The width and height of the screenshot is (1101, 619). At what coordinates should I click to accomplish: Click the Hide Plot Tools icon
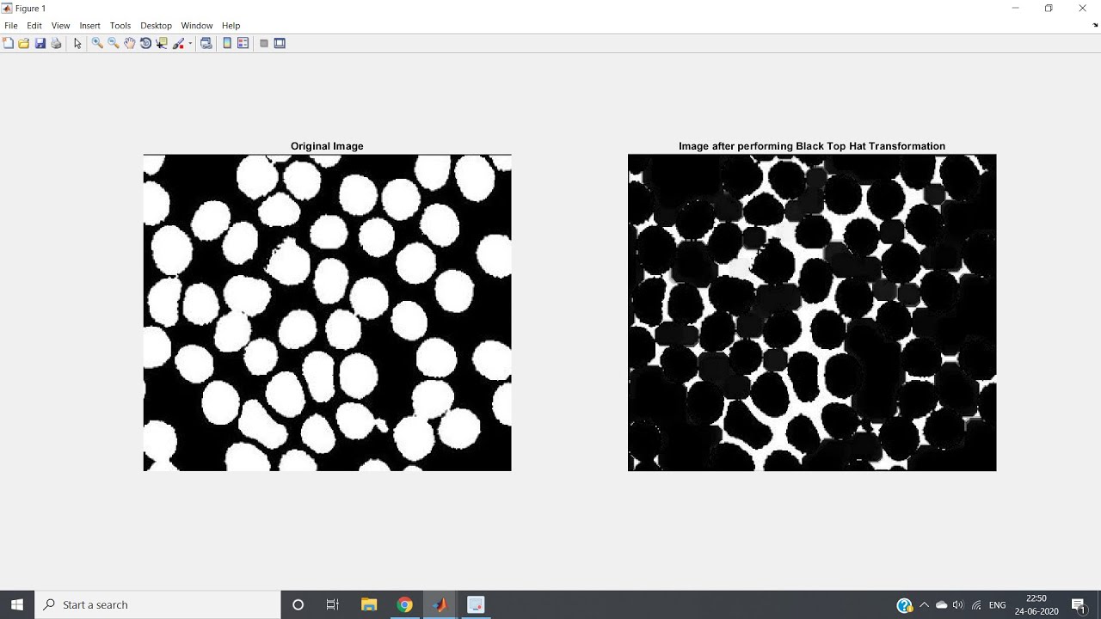tap(264, 43)
